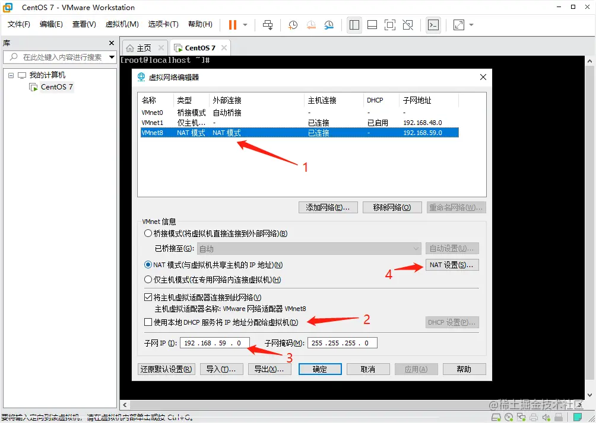Click the VMware Workstation logo in title bar
This screenshot has height=423, width=596.
click(x=8, y=7)
